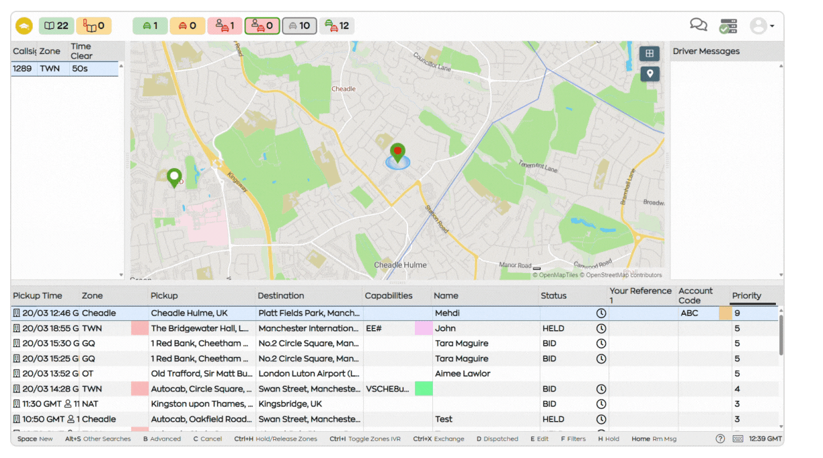Open help question mark icon

click(x=720, y=438)
